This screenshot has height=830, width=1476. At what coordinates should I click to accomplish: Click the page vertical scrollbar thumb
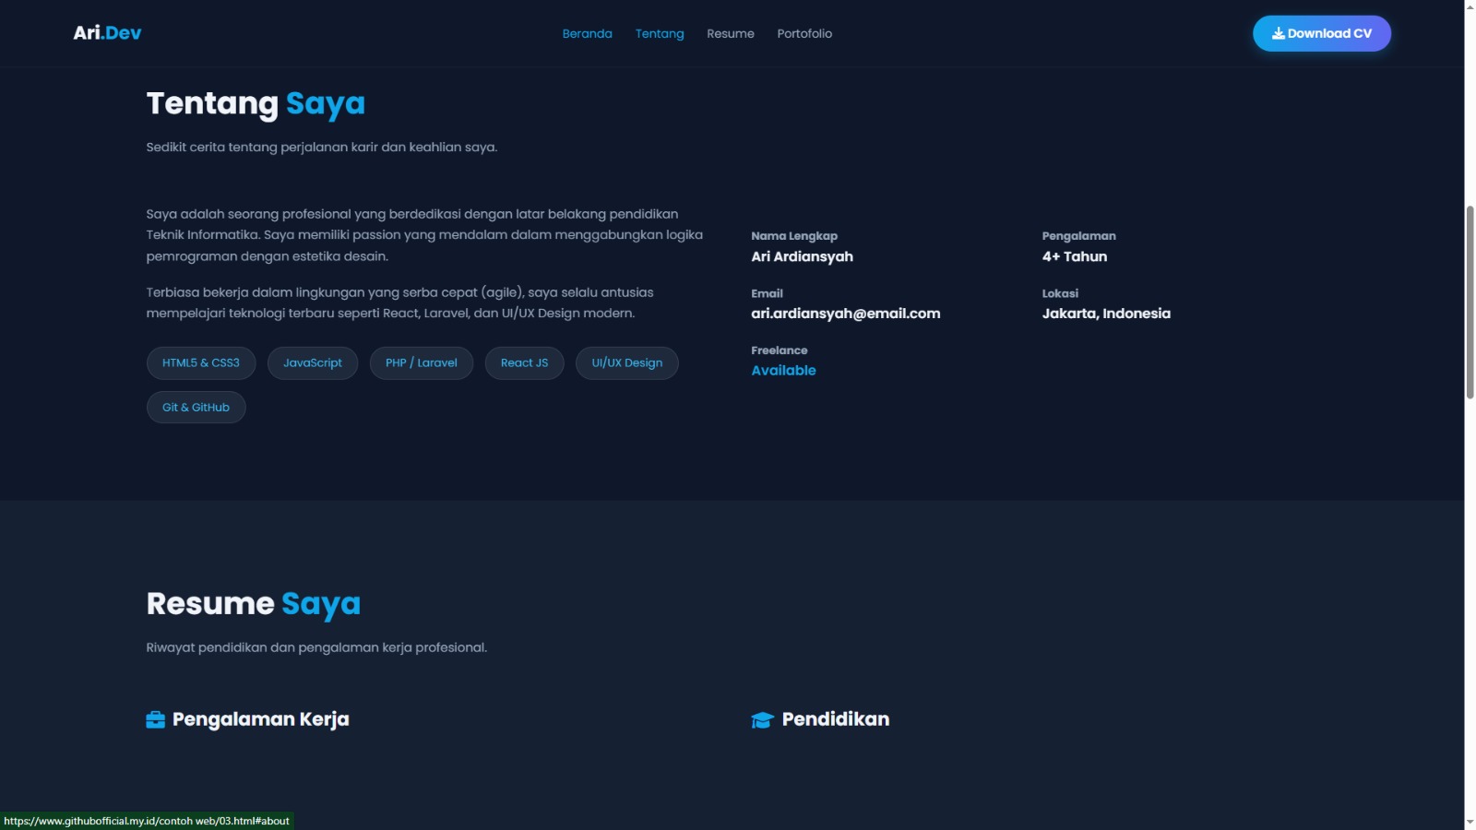[1470, 302]
